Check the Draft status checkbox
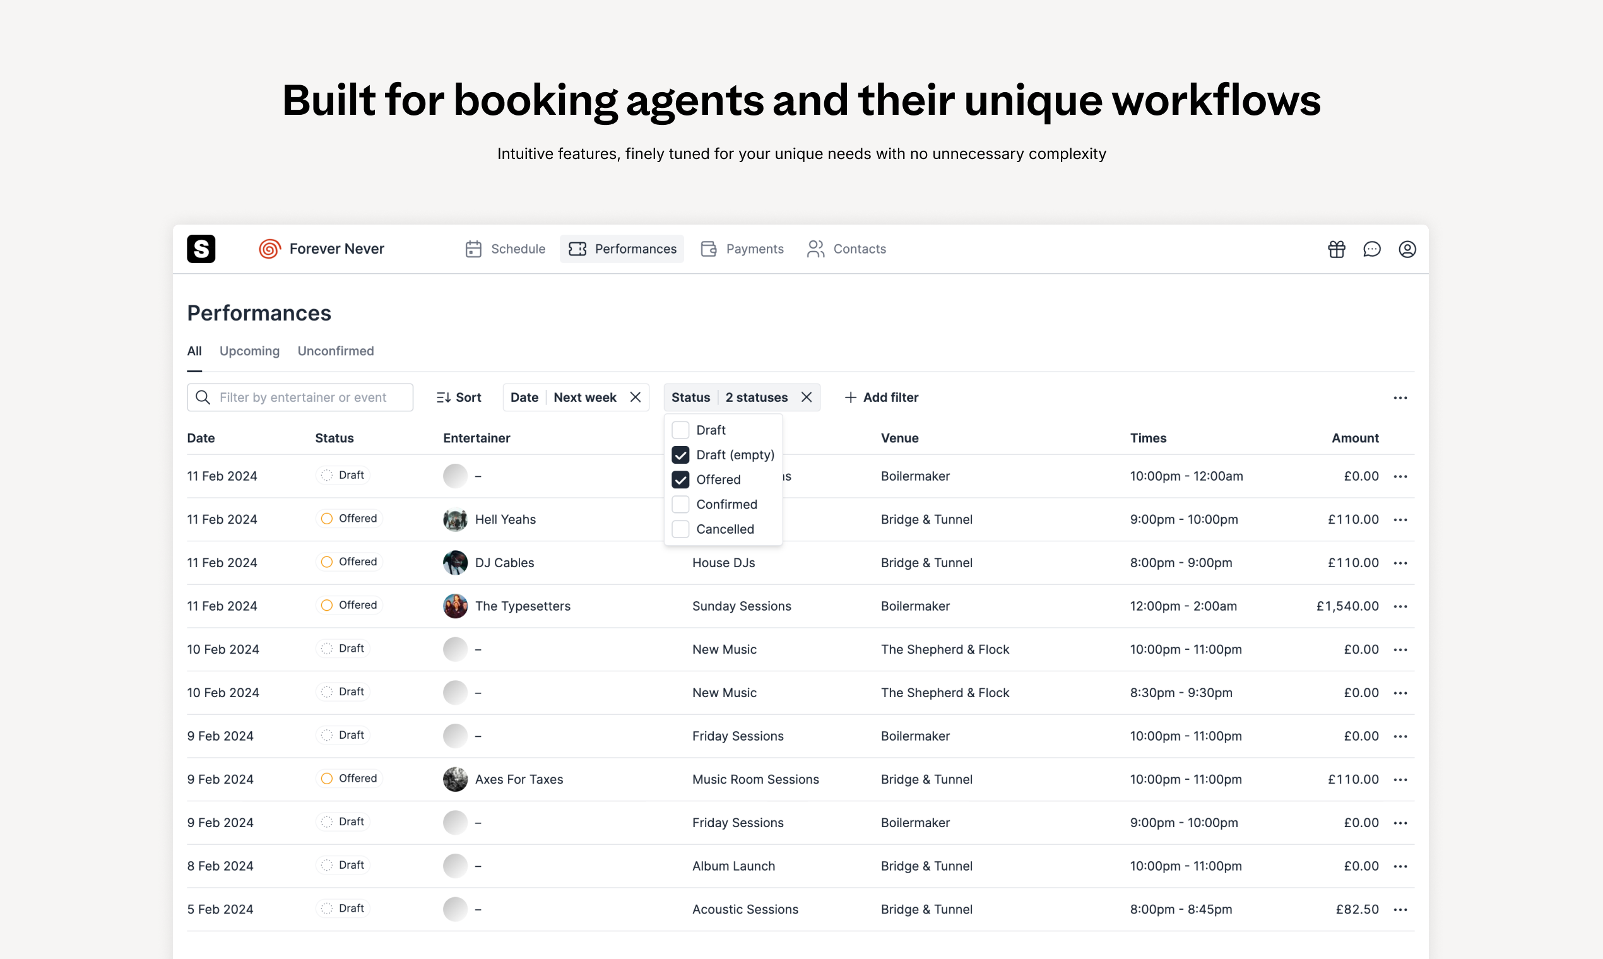Viewport: 1603px width, 959px height. pos(680,430)
